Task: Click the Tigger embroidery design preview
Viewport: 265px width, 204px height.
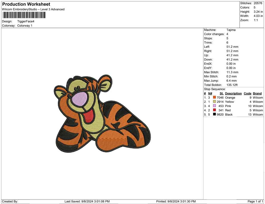Action: (x=102, y=114)
